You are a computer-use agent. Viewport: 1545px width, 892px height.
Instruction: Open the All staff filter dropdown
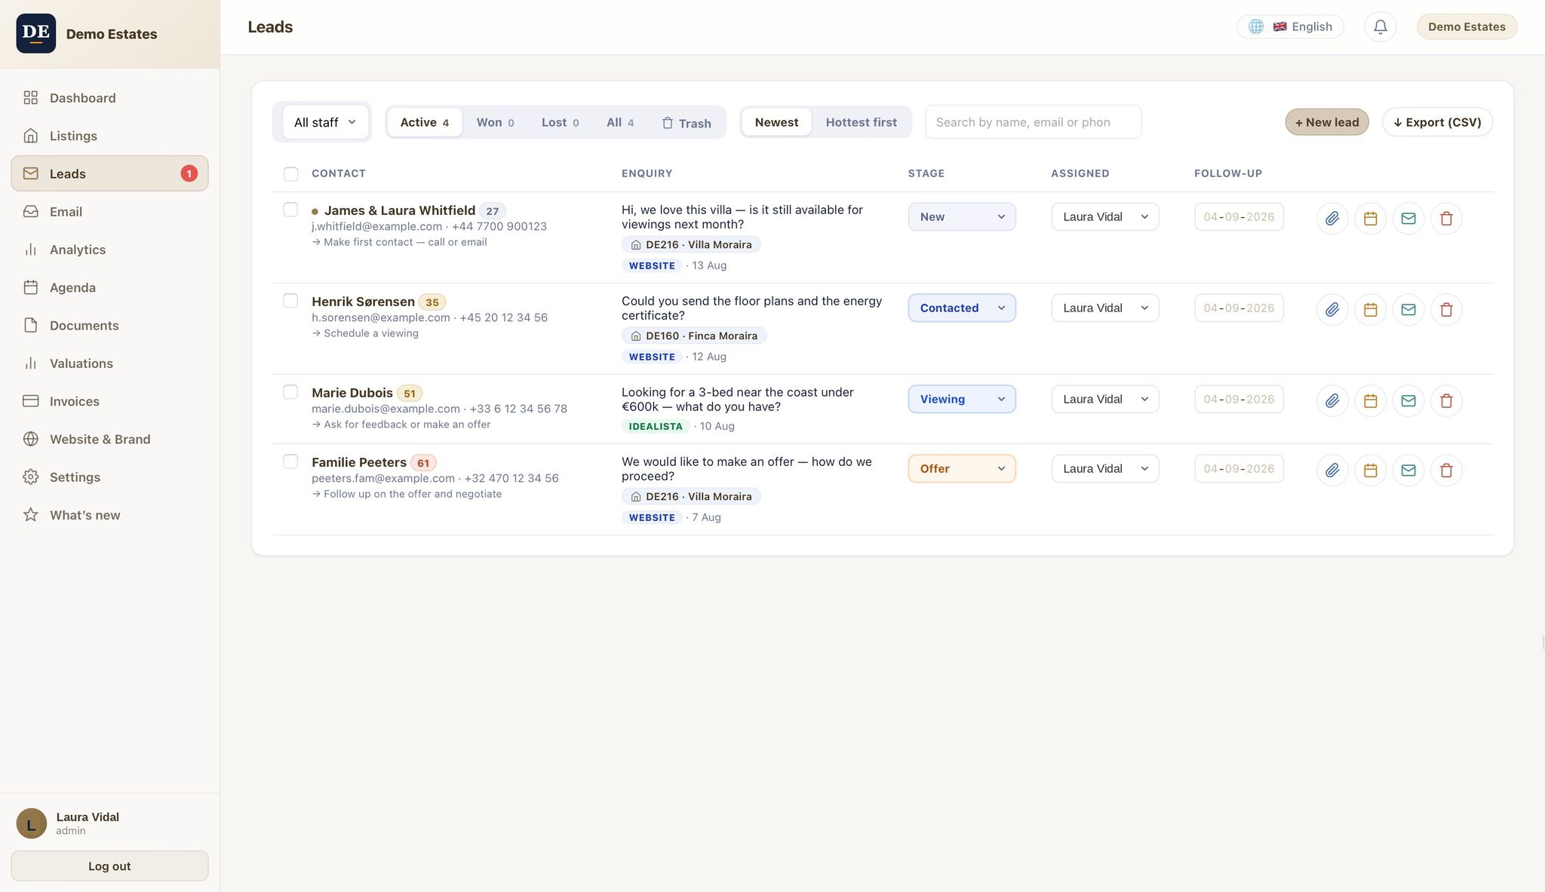pyautogui.click(x=325, y=122)
